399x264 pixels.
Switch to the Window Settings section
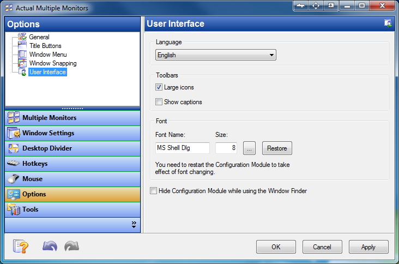(72, 133)
